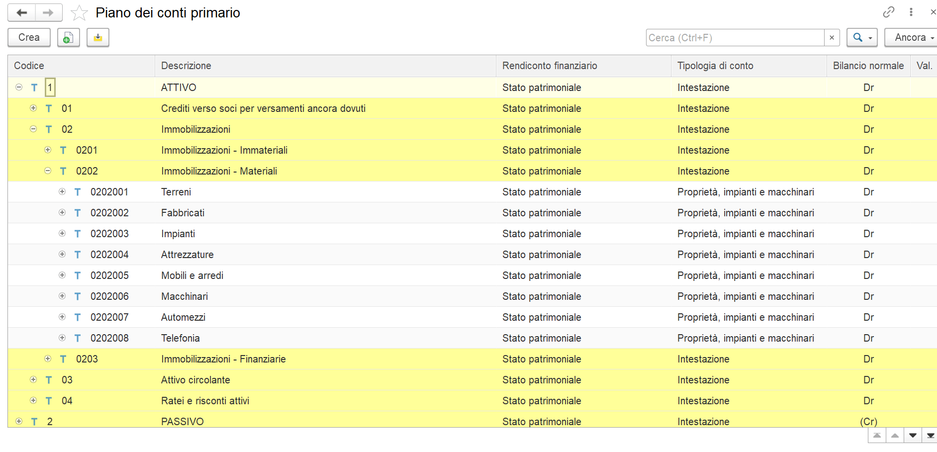Expand the 0202005 Mobili e arredi account
The image size is (937, 452).
coord(62,275)
